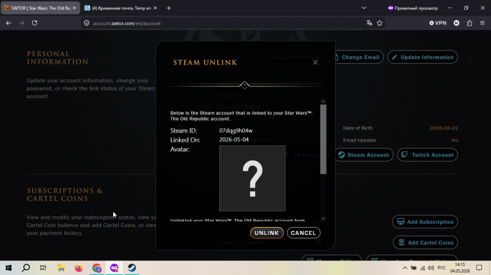Click the dialog scrollbar thumb

[x=323, y=139]
